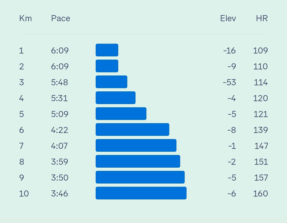Select the Km column header
The width and height of the screenshot is (287, 223).
click(26, 19)
